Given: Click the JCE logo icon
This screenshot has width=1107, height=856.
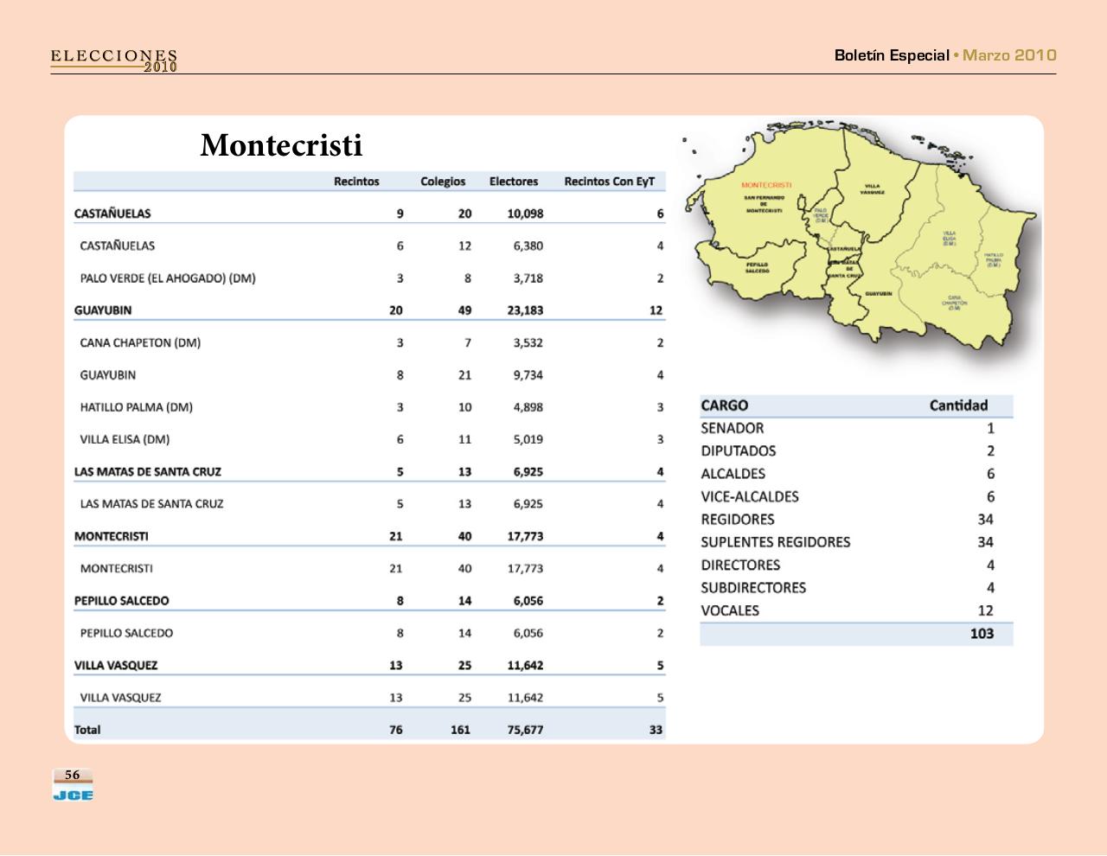Looking at the screenshot, I should [x=73, y=794].
